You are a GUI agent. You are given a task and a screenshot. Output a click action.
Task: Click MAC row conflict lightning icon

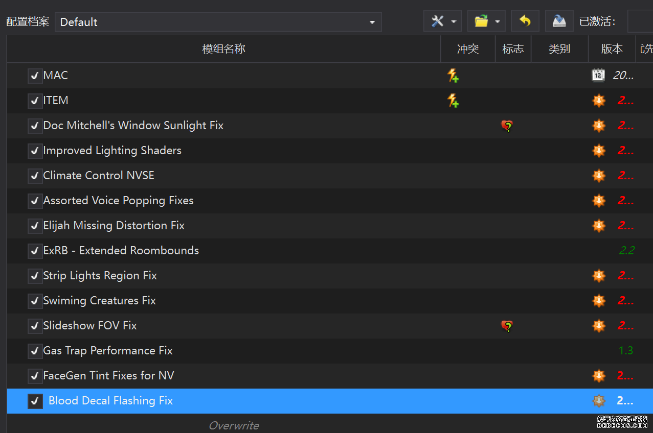pos(453,76)
